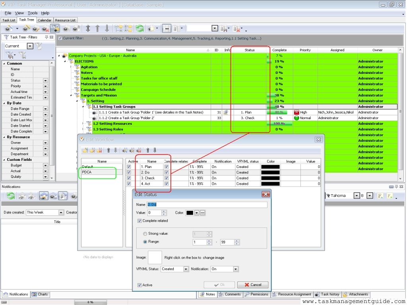407x305 pixels.
Task: Collapse the By Date filter group
Action: pyautogui.click(x=4, y=103)
